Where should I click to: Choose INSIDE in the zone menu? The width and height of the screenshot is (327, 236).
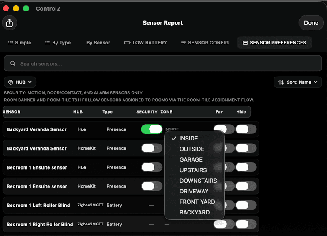pyautogui.click(x=194, y=138)
